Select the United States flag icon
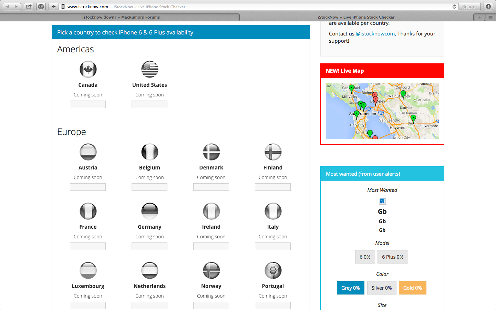Image resolution: width=496 pixels, height=310 pixels. (149, 69)
